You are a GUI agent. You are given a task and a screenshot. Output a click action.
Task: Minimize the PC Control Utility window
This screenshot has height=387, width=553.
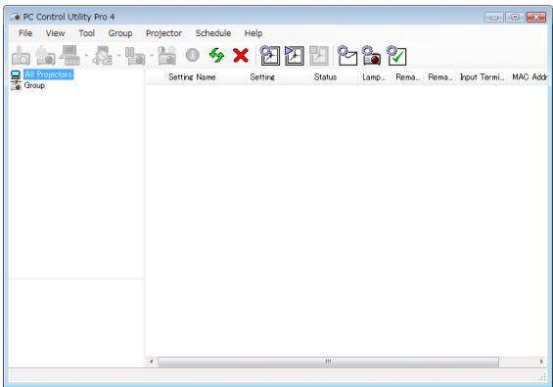[494, 17]
